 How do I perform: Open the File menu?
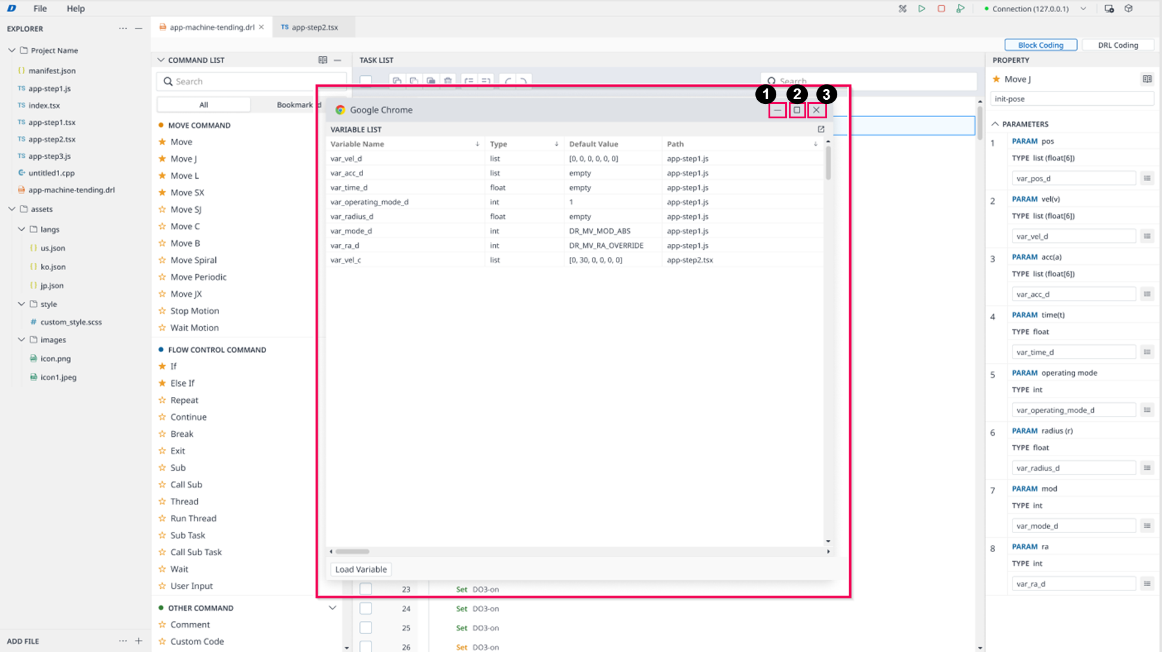[x=40, y=8]
